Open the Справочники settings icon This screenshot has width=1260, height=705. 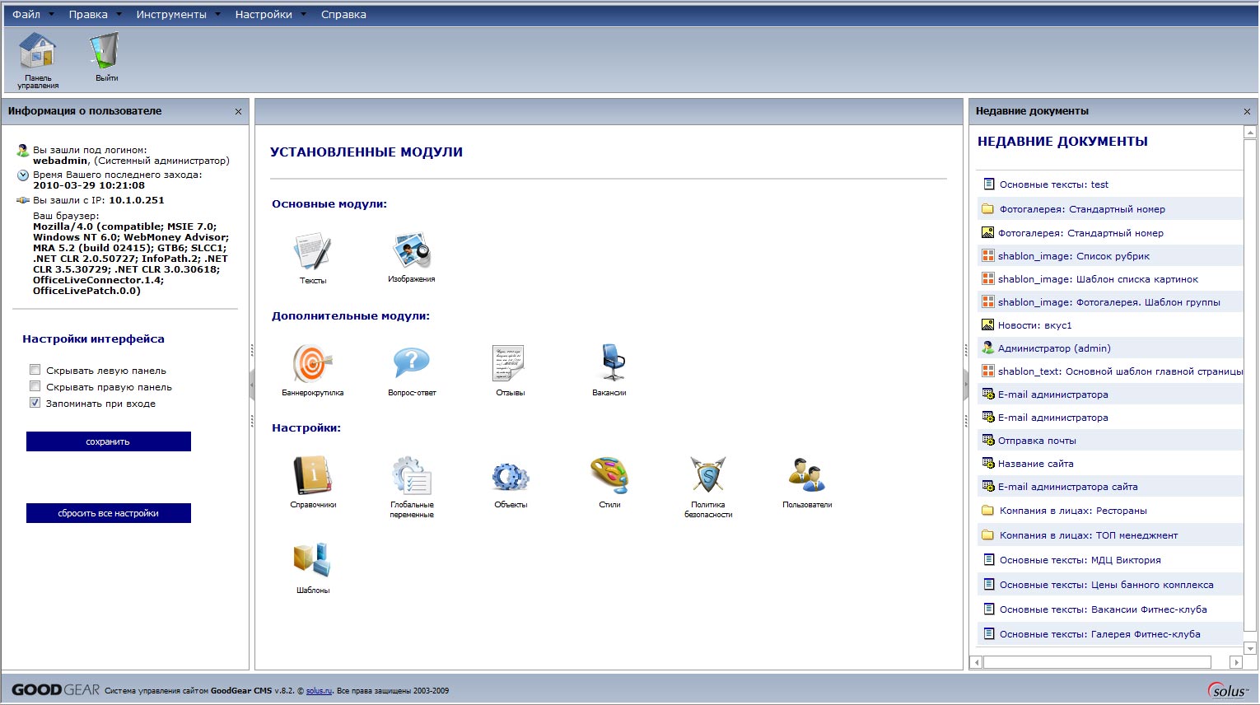coord(313,482)
